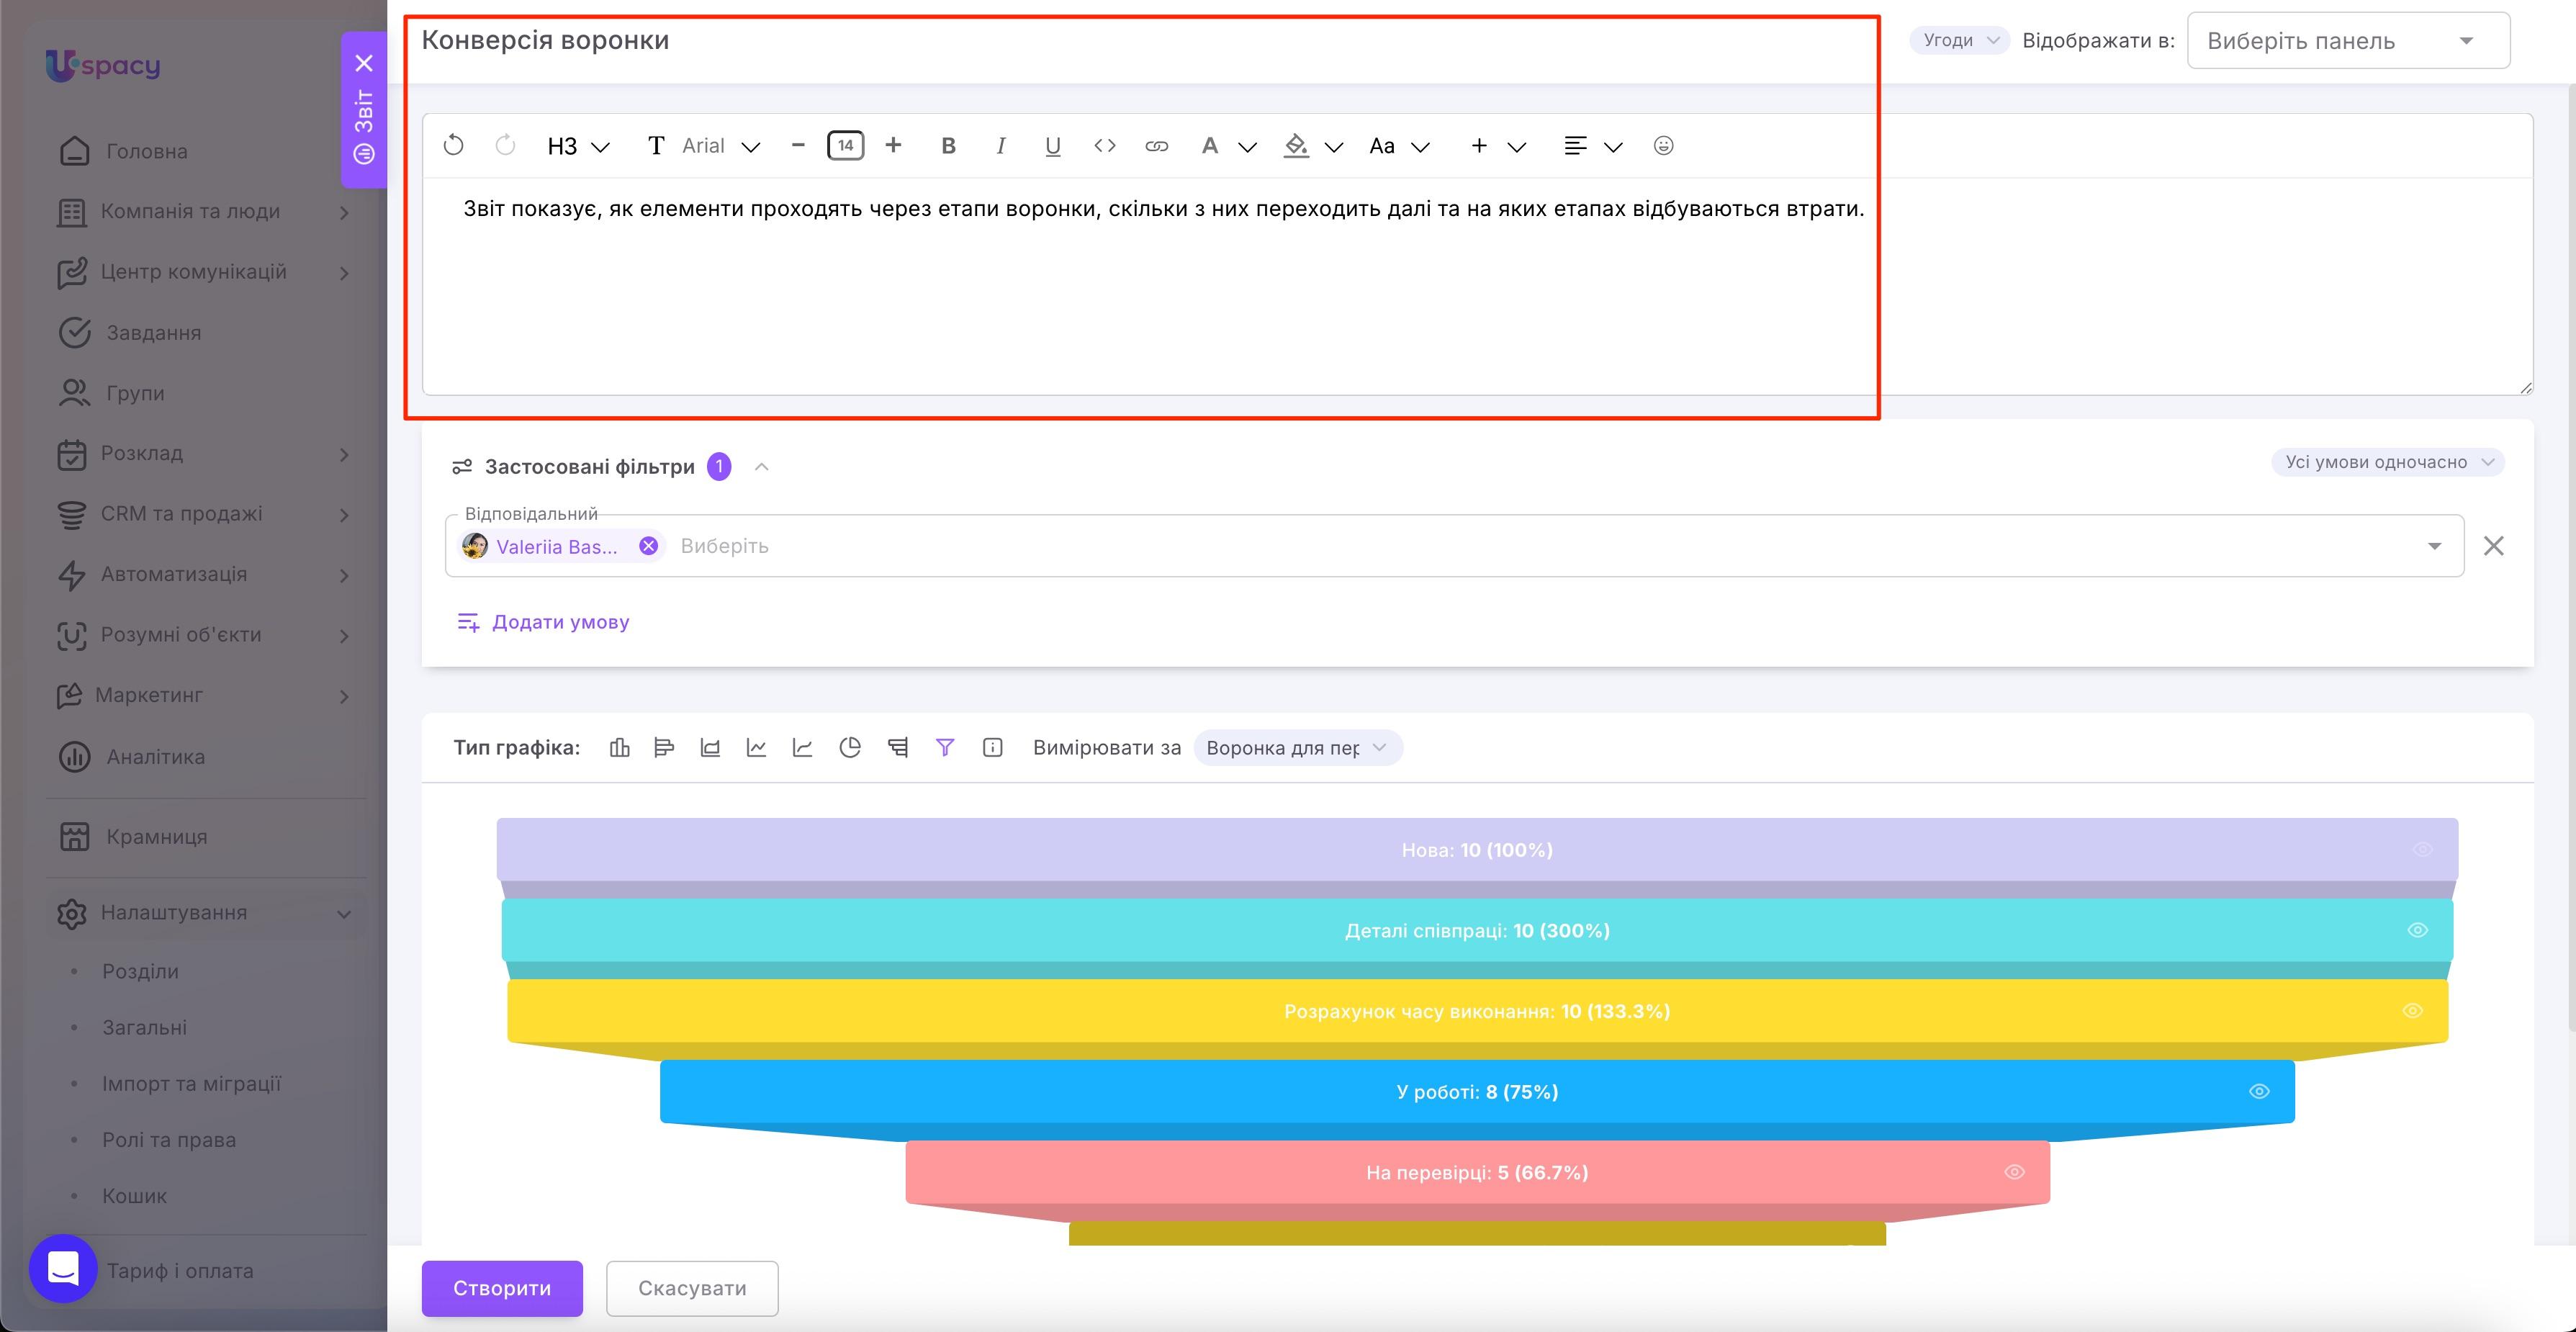The width and height of the screenshot is (2576, 1332).
Task: Open the H3 heading style dropdown
Action: tap(578, 147)
